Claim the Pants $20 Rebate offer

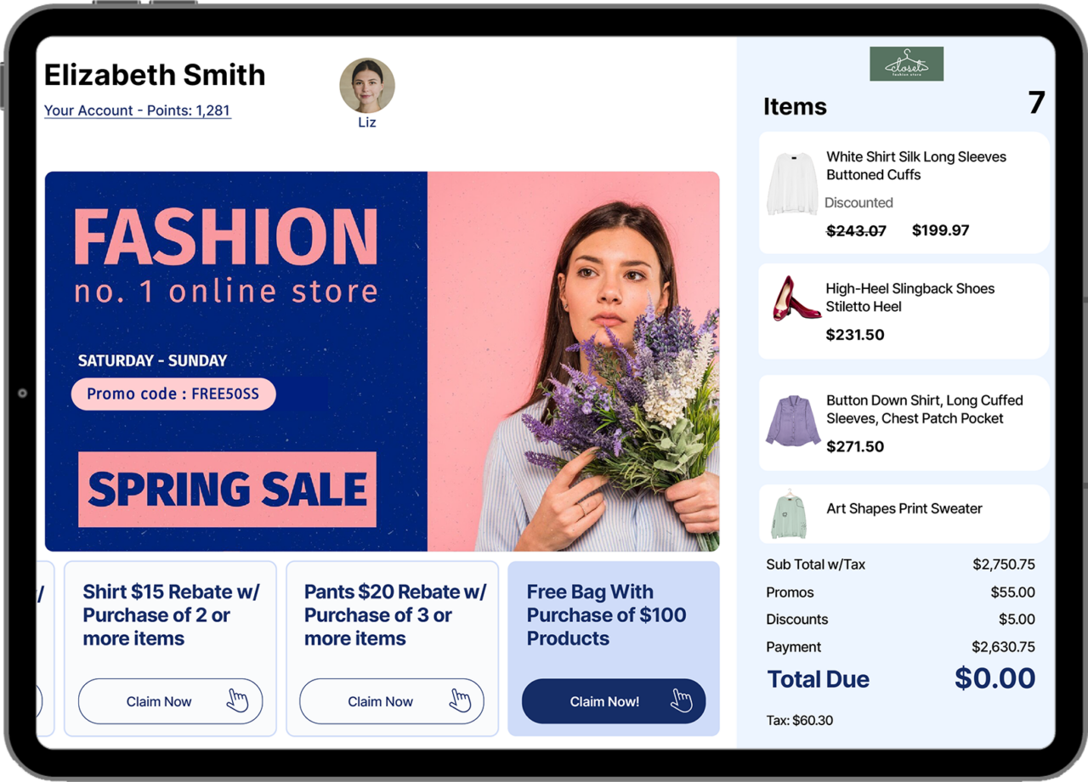381,701
